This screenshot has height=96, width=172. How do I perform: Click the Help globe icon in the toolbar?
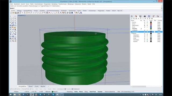tap(81, 13)
